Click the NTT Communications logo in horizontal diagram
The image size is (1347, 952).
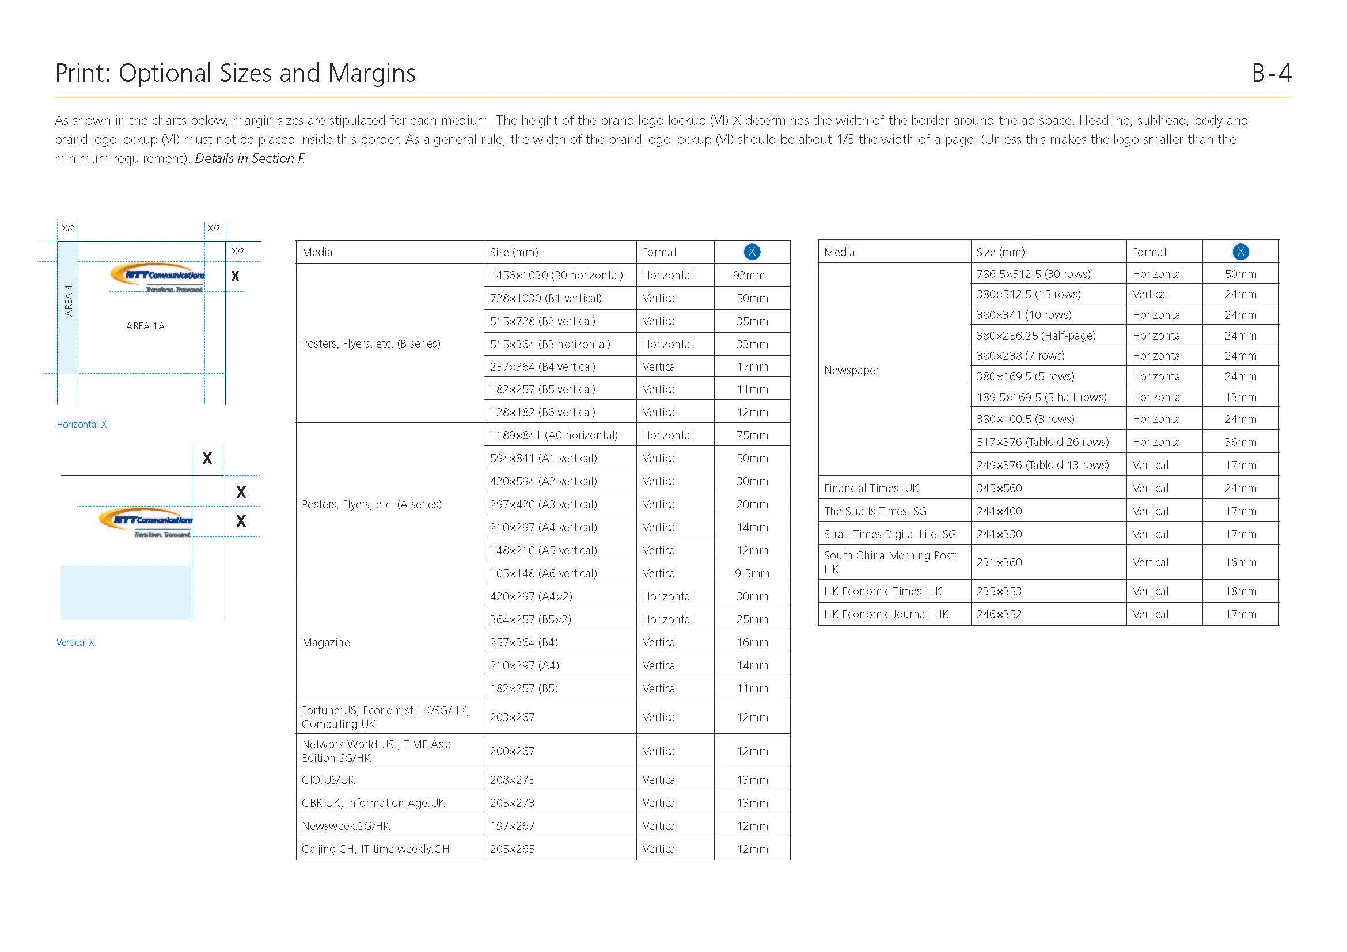point(157,277)
